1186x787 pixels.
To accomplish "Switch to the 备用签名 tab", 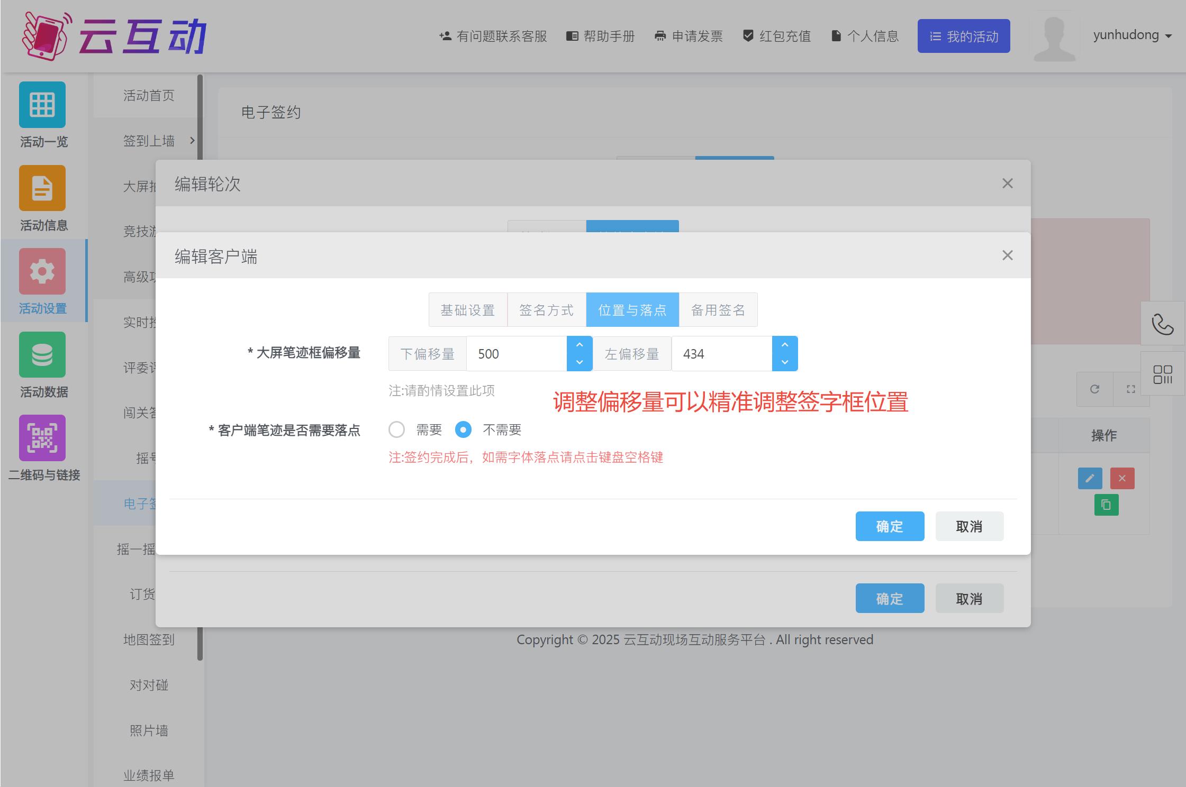I will coord(718,310).
